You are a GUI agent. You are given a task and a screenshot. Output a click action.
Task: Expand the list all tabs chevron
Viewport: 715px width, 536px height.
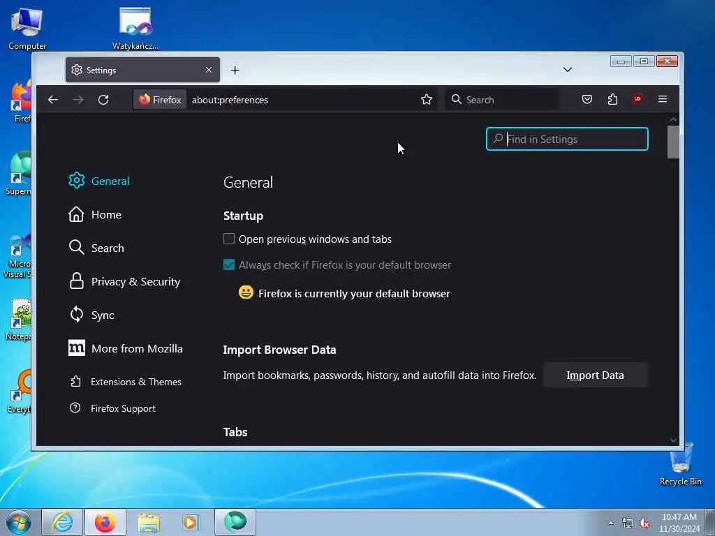point(567,70)
